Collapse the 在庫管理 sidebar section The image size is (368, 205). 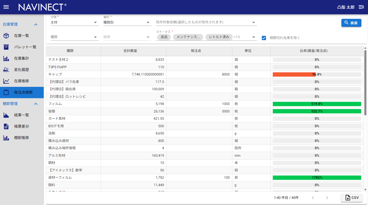point(36,24)
